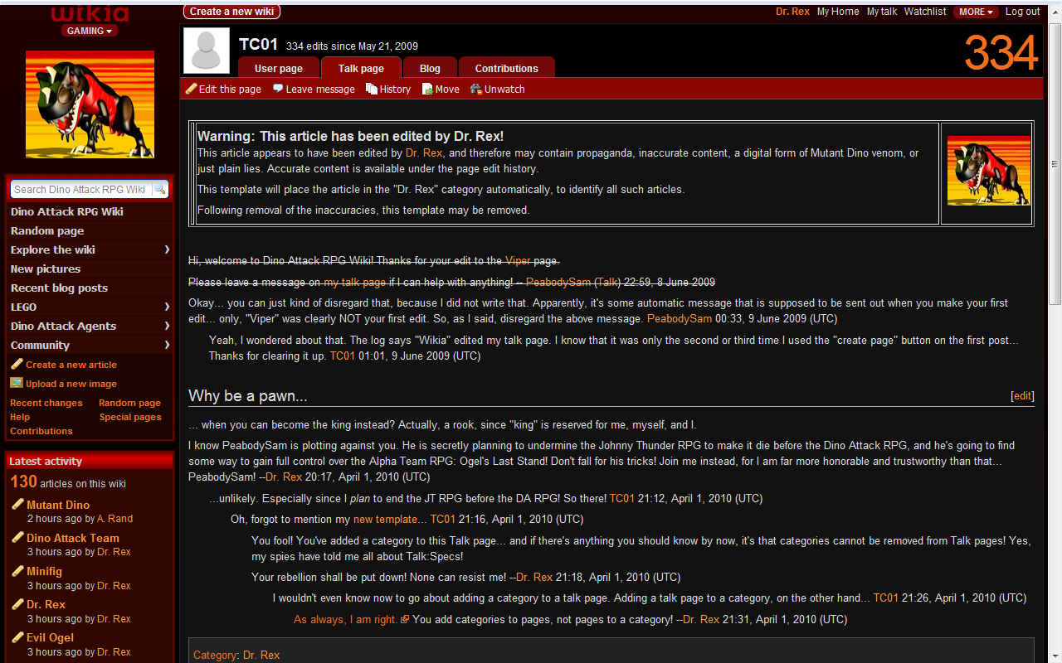The width and height of the screenshot is (1062, 663).
Task: Click the search magnifier icon
Action: pos(159,189)
